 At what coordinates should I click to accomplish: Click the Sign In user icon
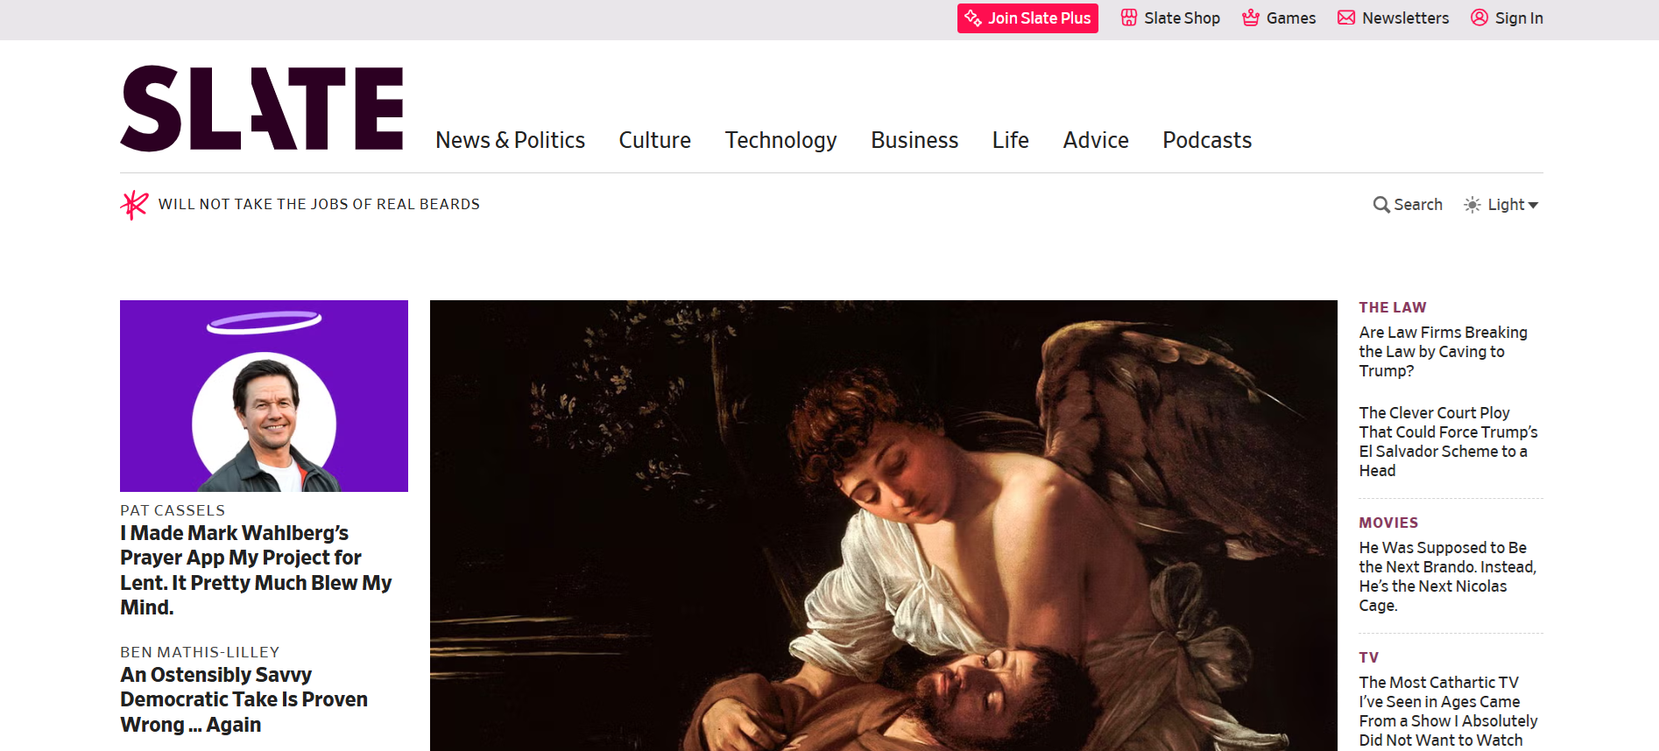pos(1479,18)
